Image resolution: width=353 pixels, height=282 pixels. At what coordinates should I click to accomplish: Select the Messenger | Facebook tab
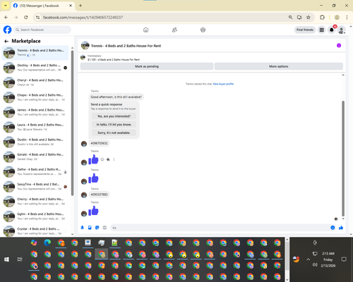[42, 6]
